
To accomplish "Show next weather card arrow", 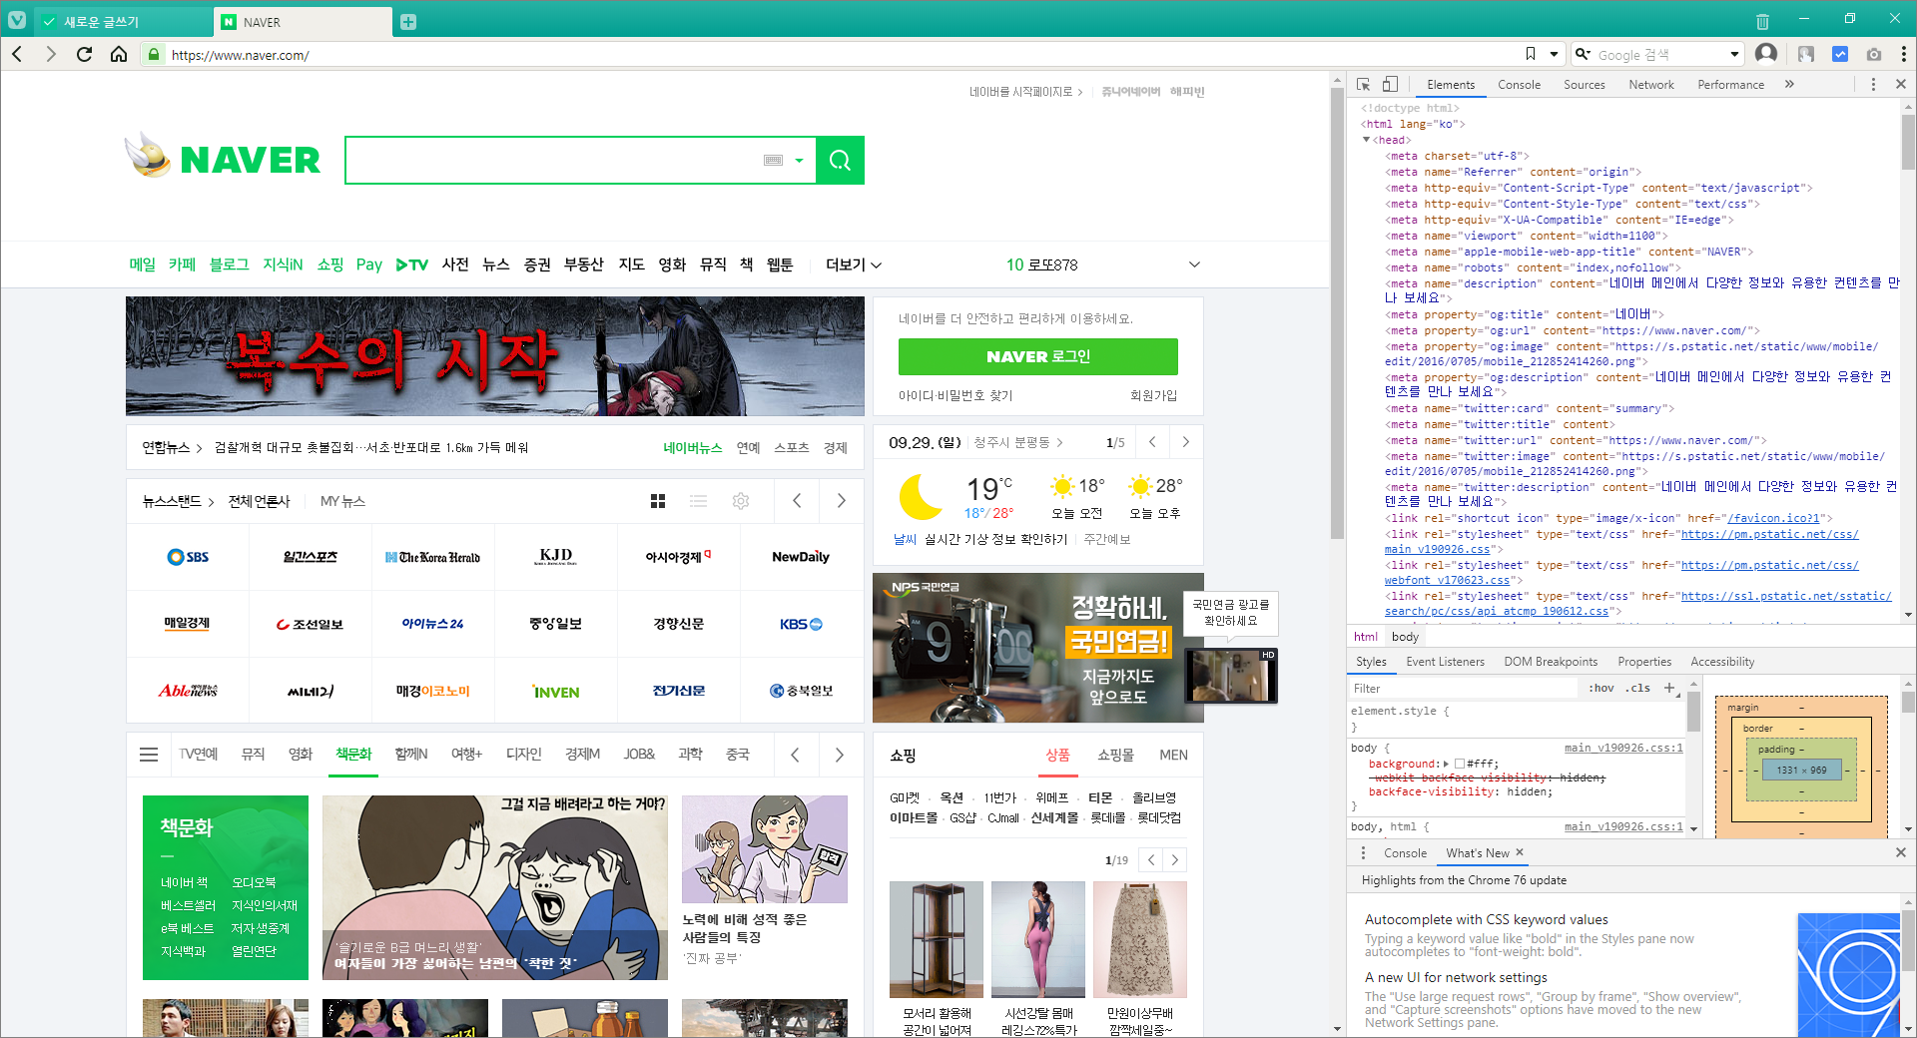I will (1185, 442).
